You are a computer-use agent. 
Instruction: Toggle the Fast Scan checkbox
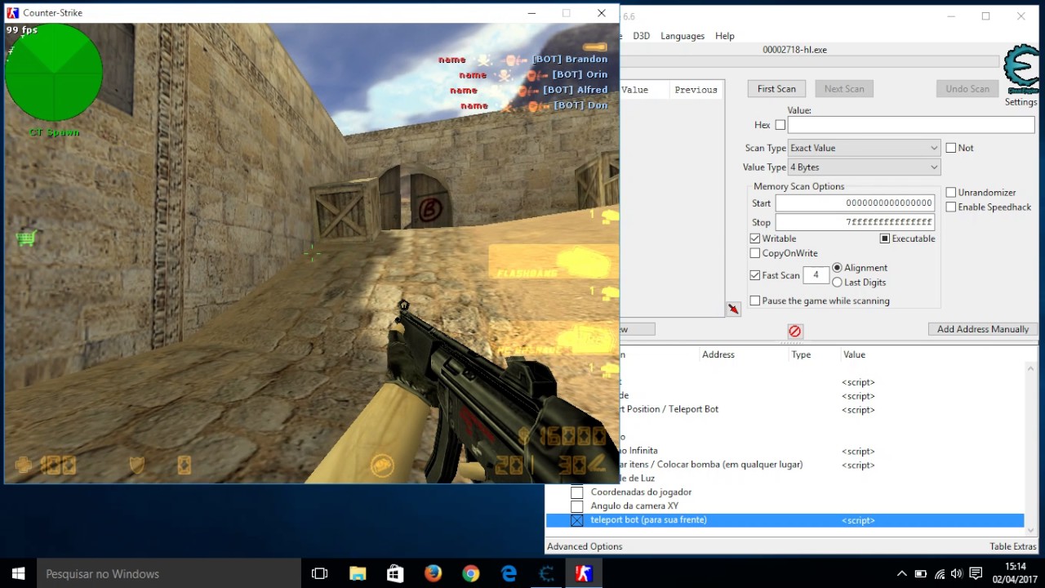755,275
